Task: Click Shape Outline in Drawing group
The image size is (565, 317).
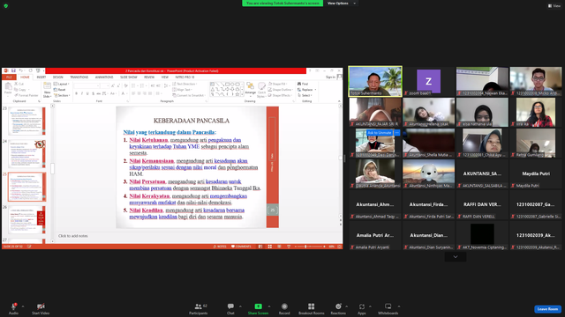Action: pos(280,90)
